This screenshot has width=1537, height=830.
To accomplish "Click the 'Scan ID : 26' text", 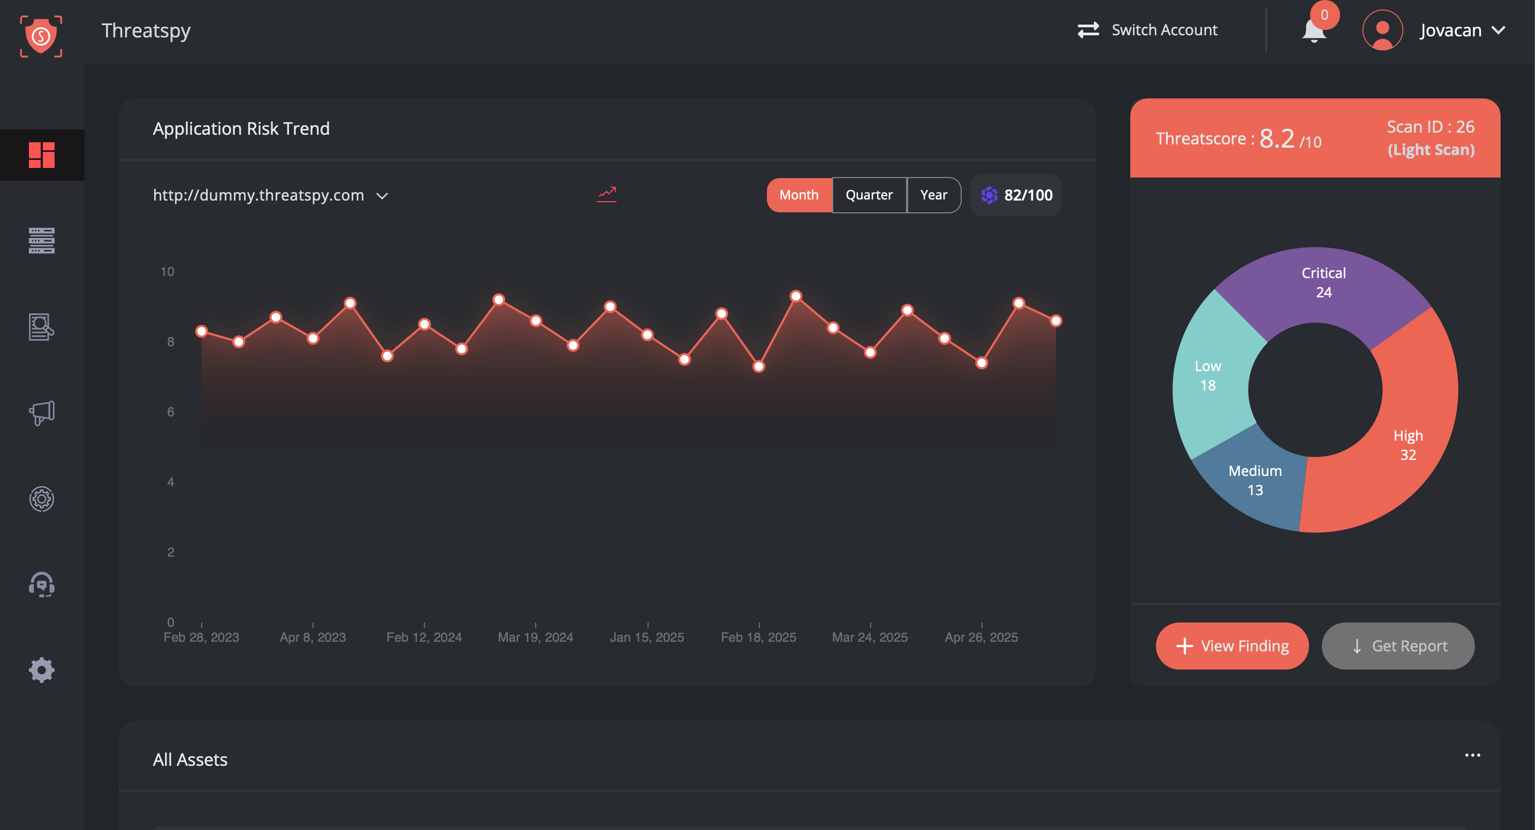I will pos(1430,126).
